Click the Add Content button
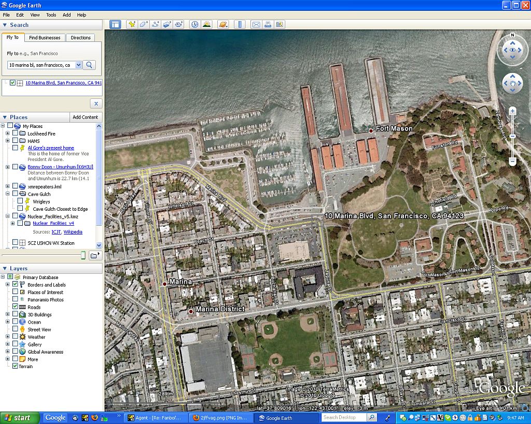531x424 pixels. (x=85, y=117)
